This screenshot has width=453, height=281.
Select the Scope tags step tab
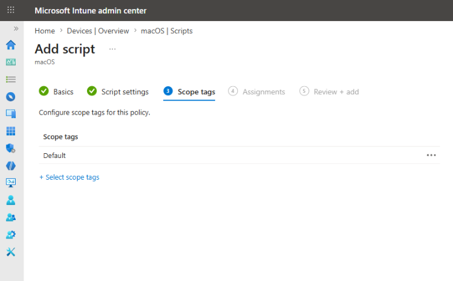189,92
